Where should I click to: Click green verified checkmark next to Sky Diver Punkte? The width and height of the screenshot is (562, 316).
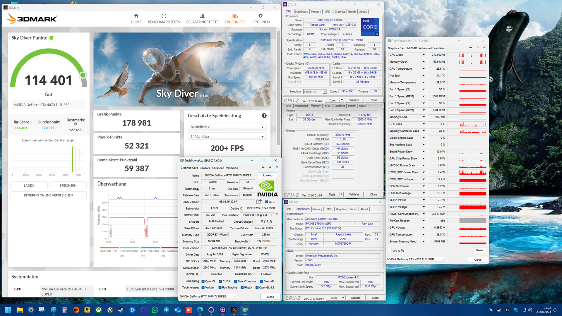tap(52, 38)
